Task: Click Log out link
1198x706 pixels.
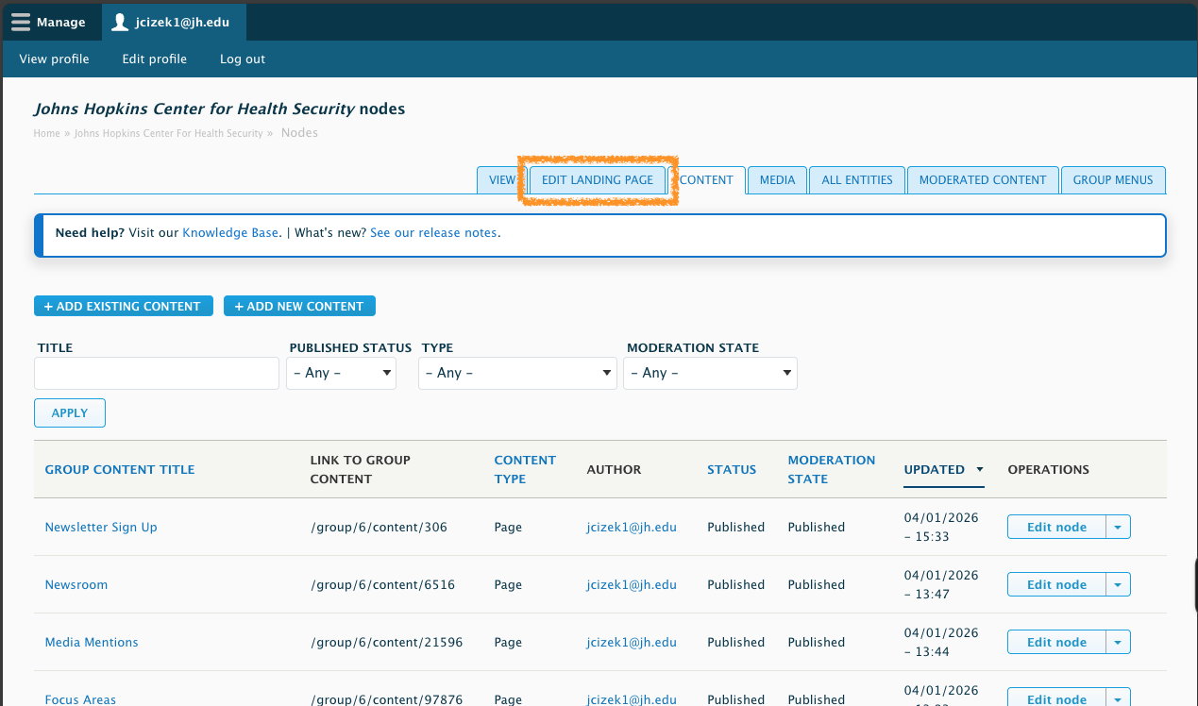Action: [243, 59]
